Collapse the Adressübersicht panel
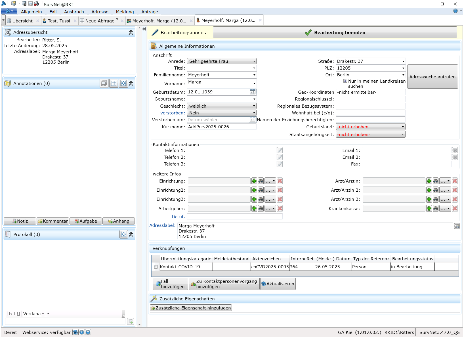Image resolution: width=464 pixels, height=337 pixels. coord(131,32)
